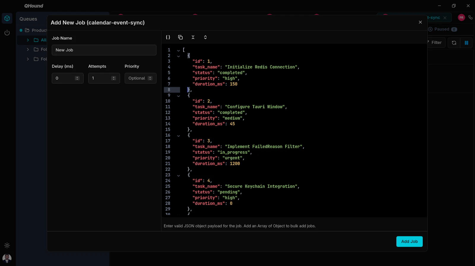
Task: Adjust the Attempts stepper arrows
Action: [113, 78]
